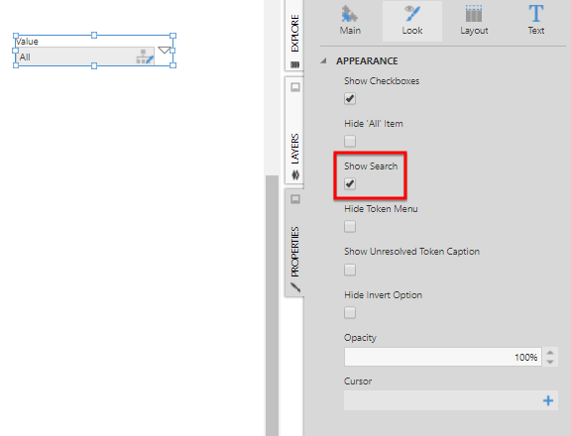Pin the Layers panel with the small square icon

(295, 87)
